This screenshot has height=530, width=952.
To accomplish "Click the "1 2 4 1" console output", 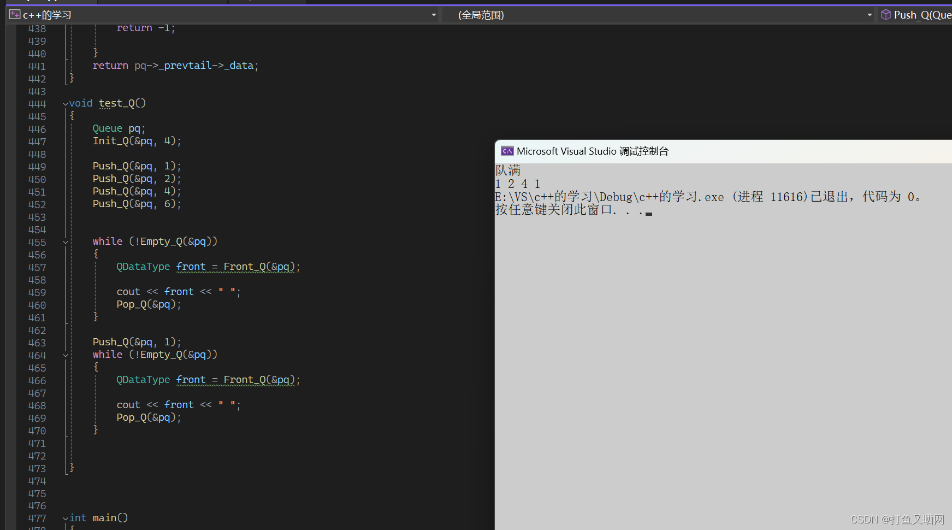I will tap(518, 184).
